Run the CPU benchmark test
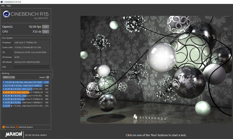 click(x=45, y=32)
